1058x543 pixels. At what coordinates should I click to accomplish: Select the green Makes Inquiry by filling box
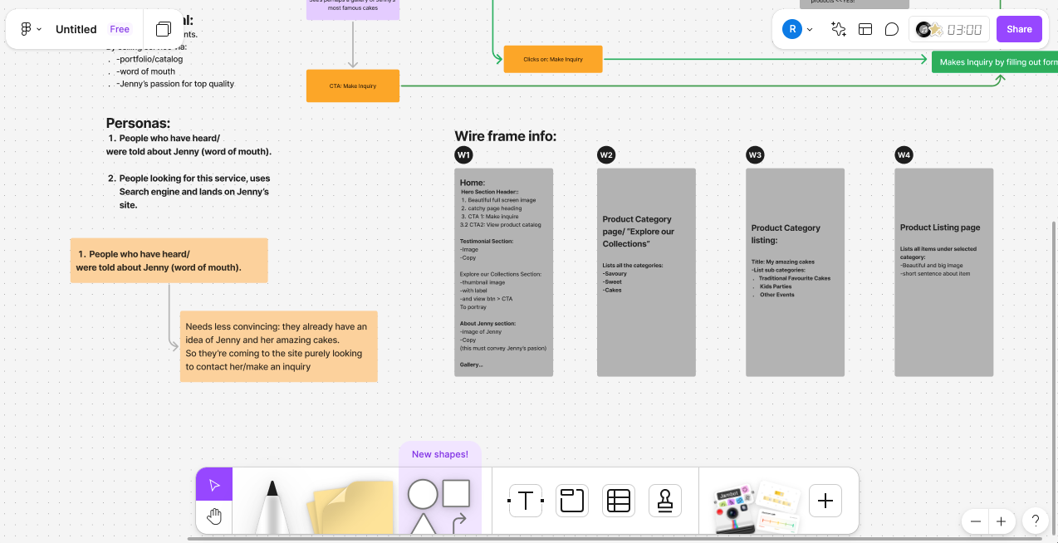995,61
